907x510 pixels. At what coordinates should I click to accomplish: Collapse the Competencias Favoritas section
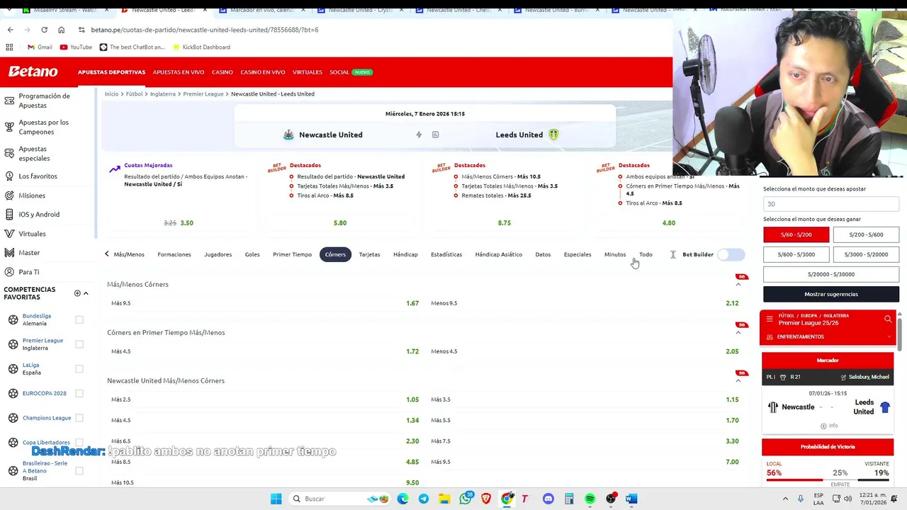[x=86, y=293]
